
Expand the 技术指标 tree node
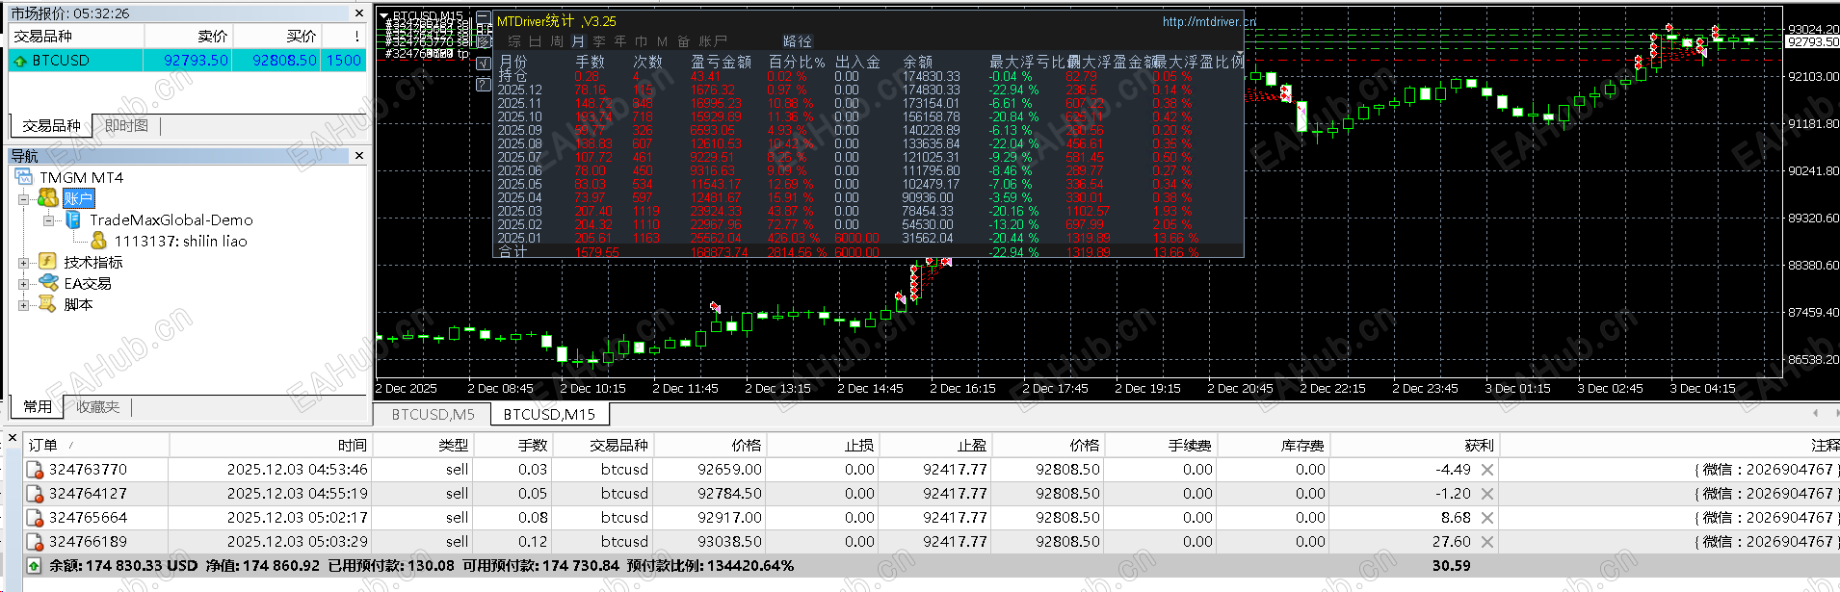(23, 263)
